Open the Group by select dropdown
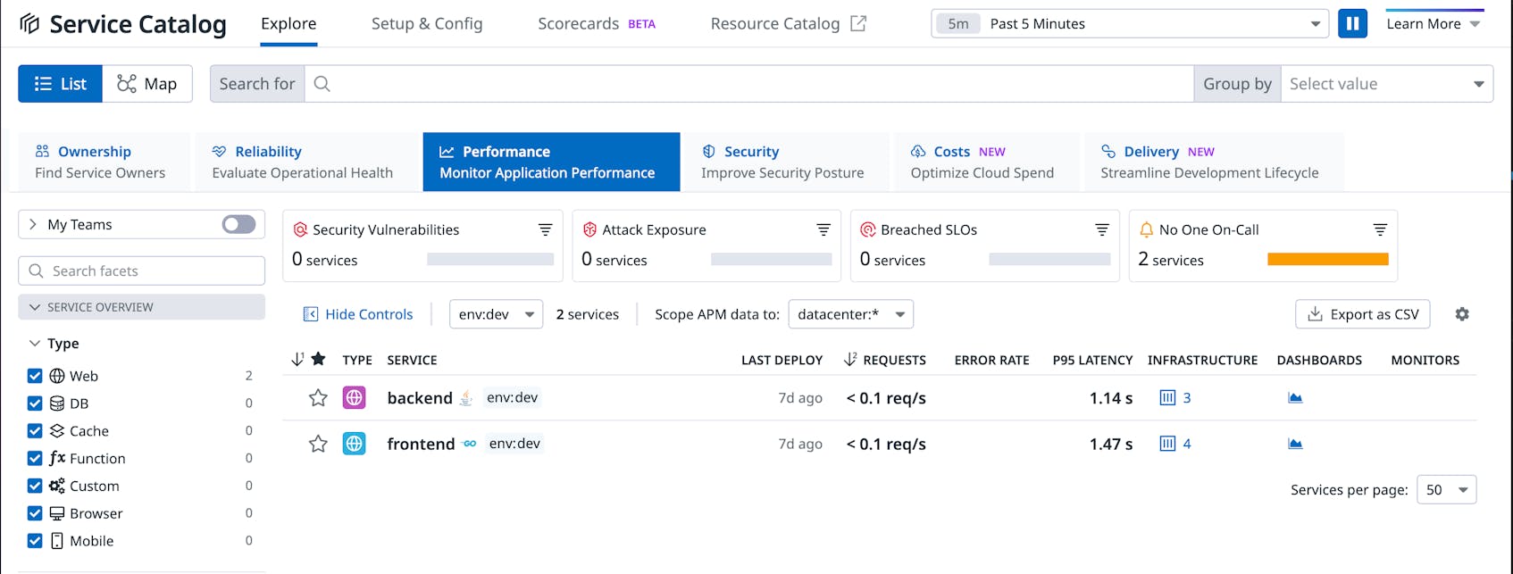This screenshot has height=574, width=1513. (1386, 84)
